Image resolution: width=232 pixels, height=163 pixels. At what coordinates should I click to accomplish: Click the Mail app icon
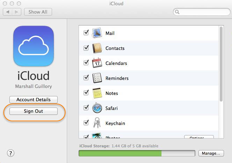tap(97, 33)
